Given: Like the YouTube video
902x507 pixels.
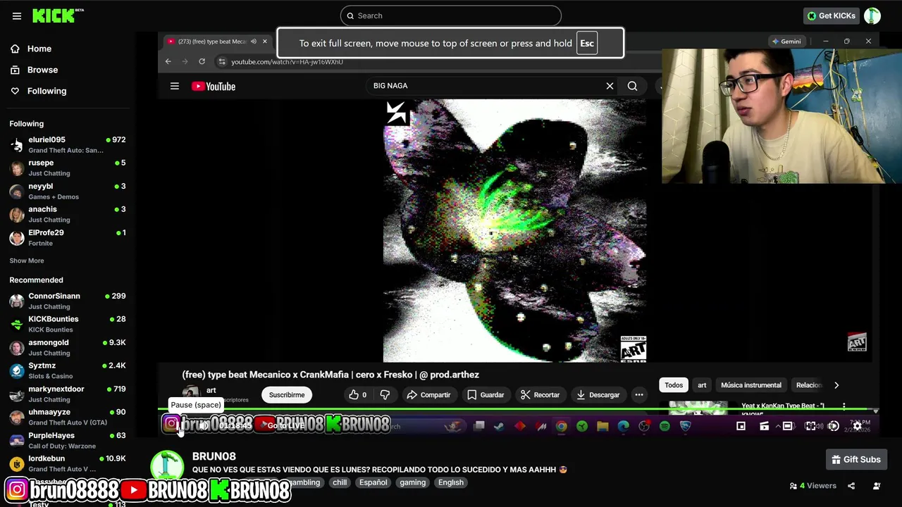Looking at the screenshot, I should tap(358, 394).
